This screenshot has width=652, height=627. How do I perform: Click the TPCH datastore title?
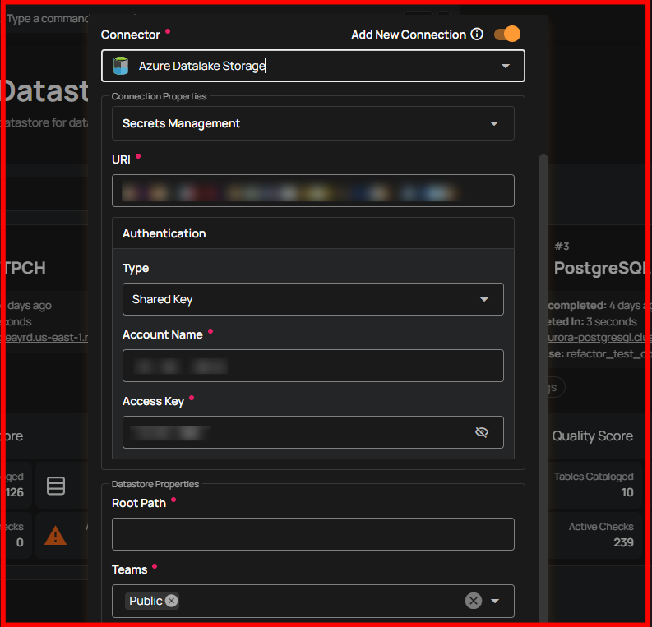point(25,268)
